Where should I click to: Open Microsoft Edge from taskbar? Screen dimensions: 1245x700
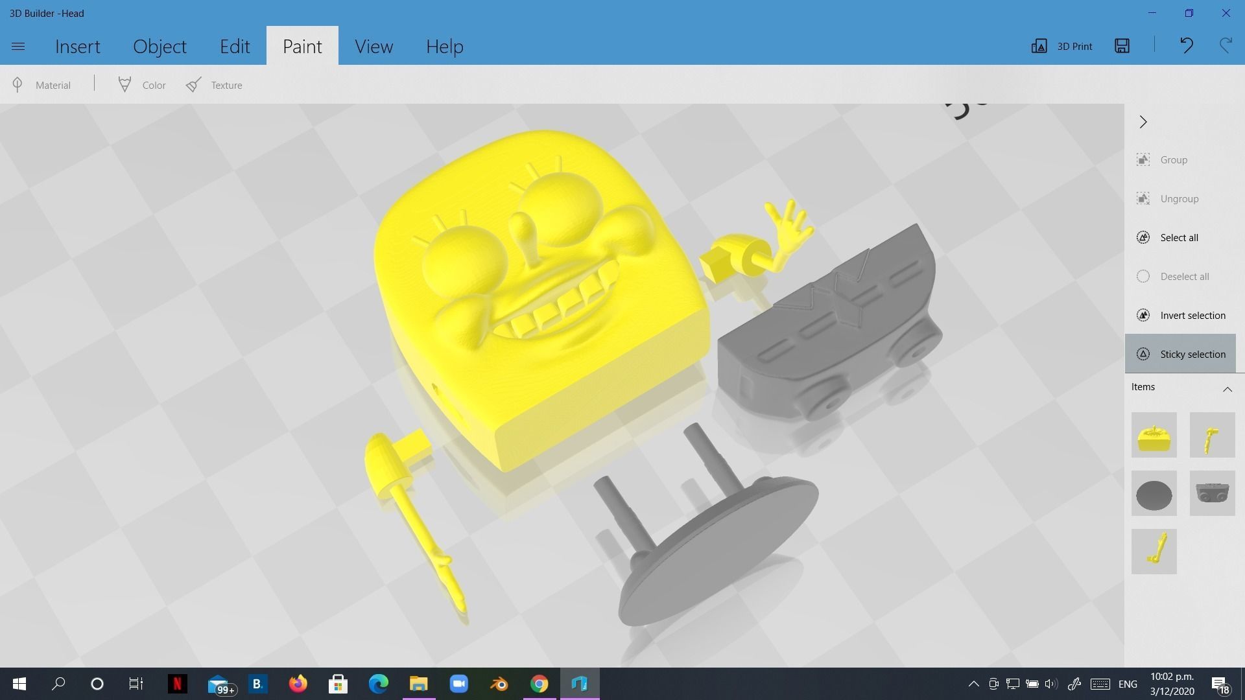(379, 684)
